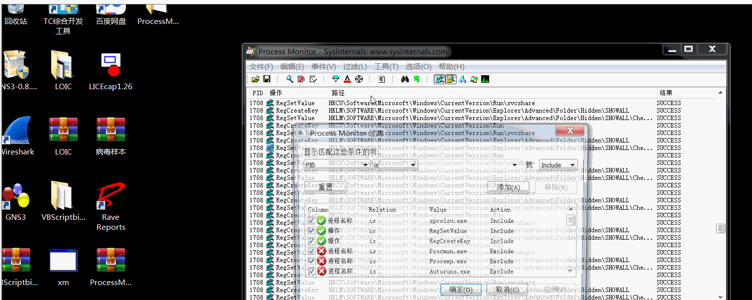752x300 pixels.
Task: Select the xm desktop icon
Action: tap(63, 267)
